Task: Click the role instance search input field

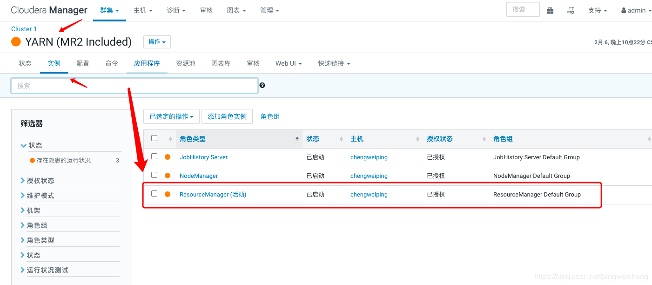Action: 134,85
